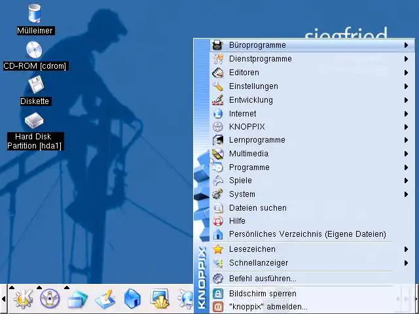Viewport: 419px width, 314px height.
Task: Click the KDE K-menu gear icon in panel
Action: tap(24, 299)
